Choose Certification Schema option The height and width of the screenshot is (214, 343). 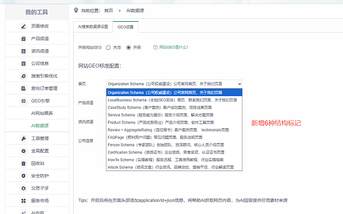(x=174, y=152)
